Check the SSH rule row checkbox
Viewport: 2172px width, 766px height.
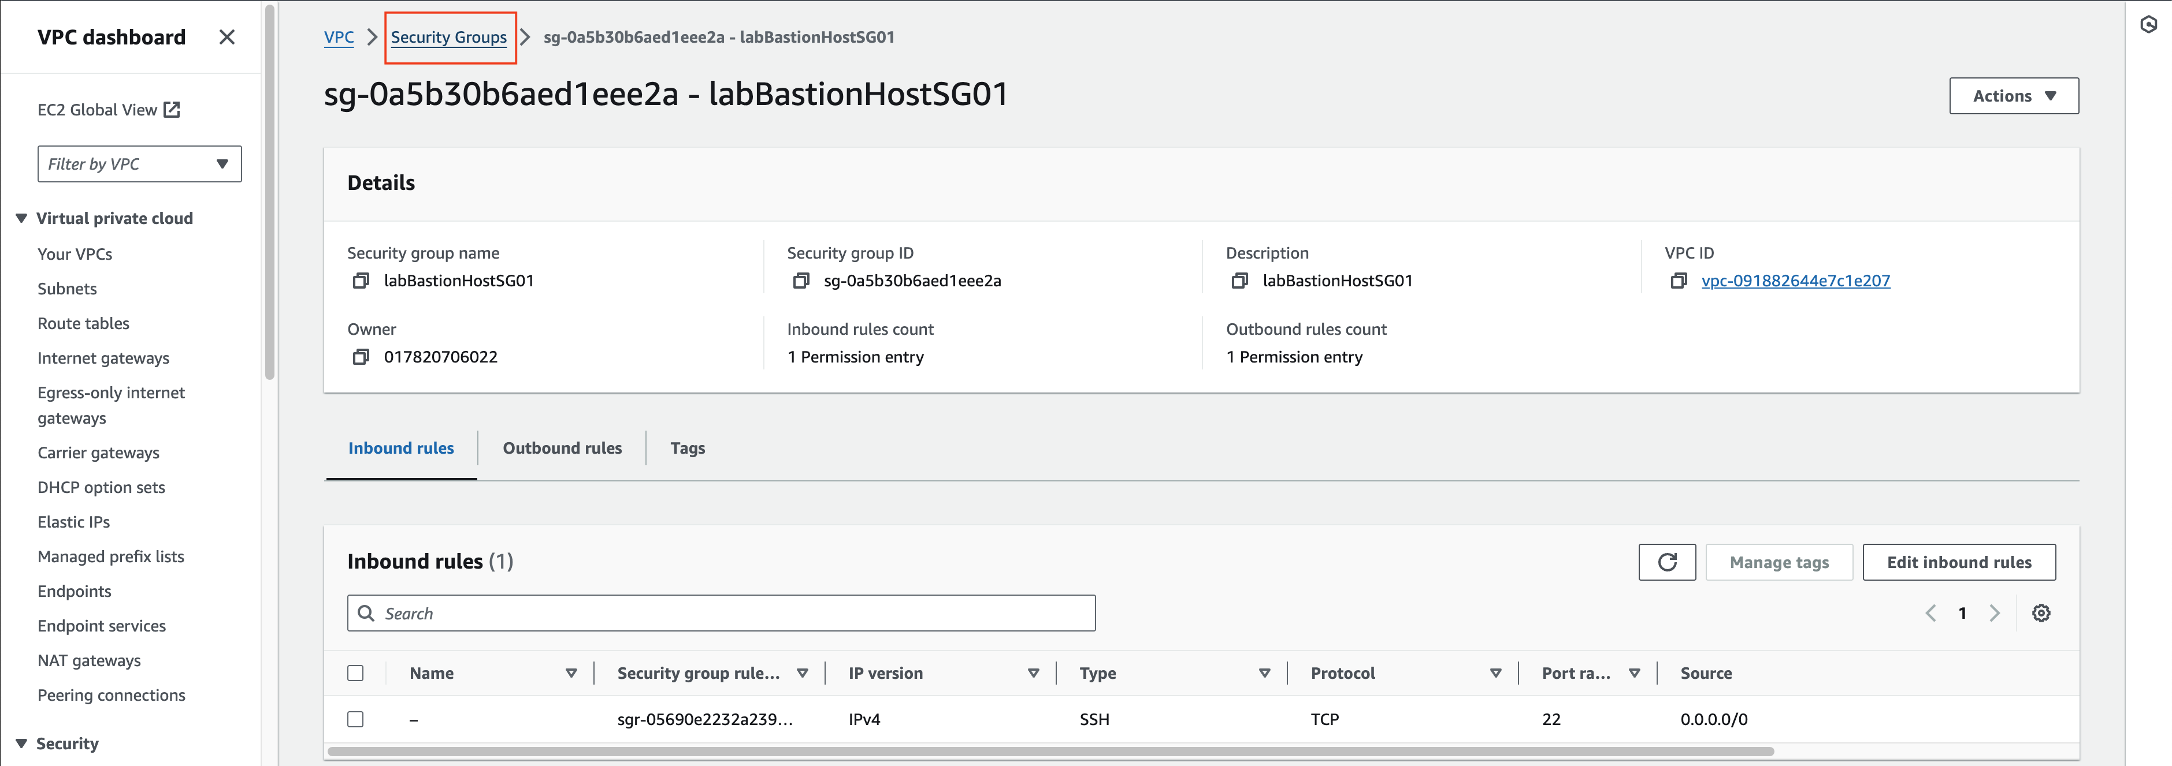(x=356, y=719)
